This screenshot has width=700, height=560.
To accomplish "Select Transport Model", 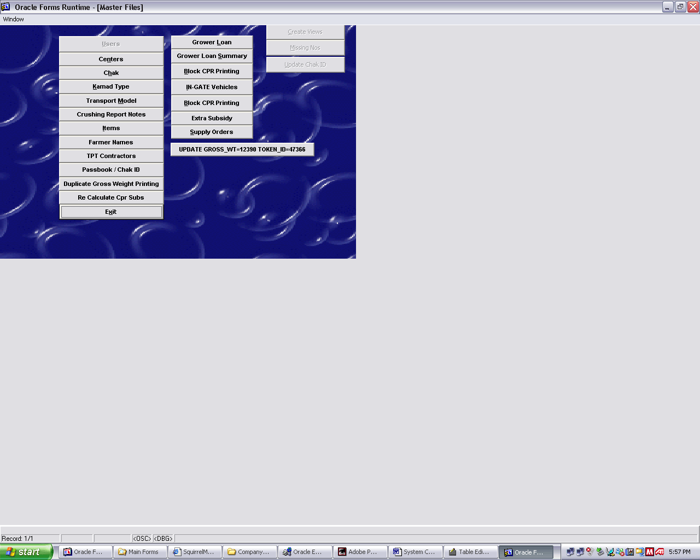I will [x=111, y=101].
